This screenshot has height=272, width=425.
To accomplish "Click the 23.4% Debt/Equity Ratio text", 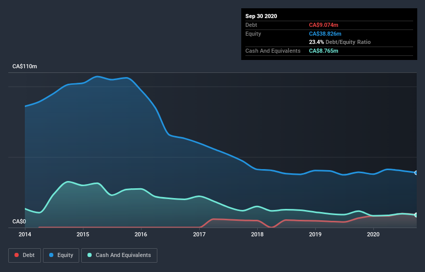I will coord(340,42).
